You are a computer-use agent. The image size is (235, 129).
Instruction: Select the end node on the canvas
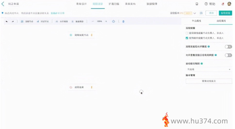81,87
